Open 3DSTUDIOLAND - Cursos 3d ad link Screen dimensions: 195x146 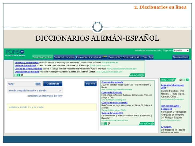171,107
